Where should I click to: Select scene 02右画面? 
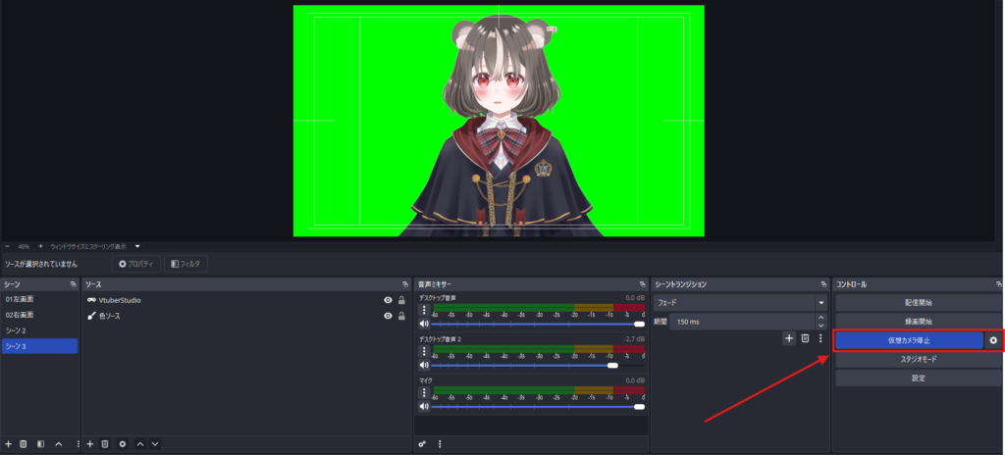coord(39,315)
